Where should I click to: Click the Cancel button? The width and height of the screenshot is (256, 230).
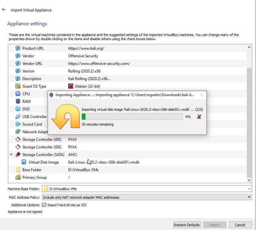pos(240,225)
